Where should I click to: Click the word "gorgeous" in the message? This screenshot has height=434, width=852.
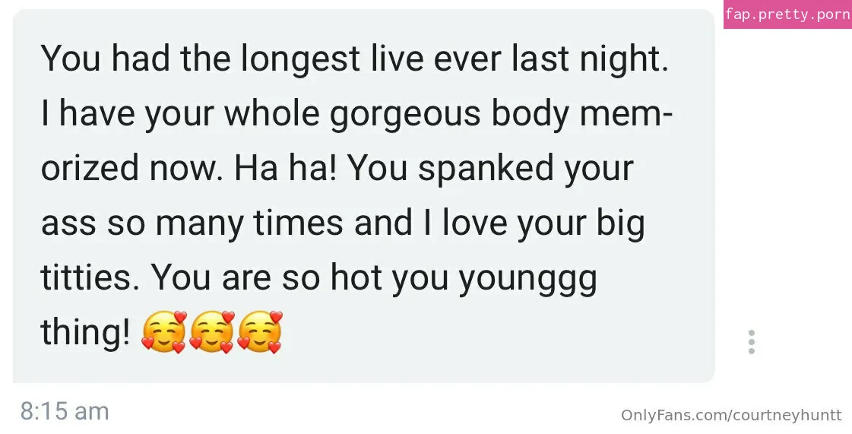(405, 115)
